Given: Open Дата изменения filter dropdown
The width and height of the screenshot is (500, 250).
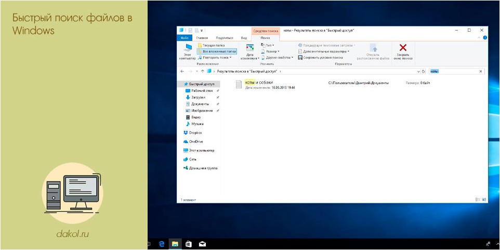Looking at the screenshot, I should point(250,52).
